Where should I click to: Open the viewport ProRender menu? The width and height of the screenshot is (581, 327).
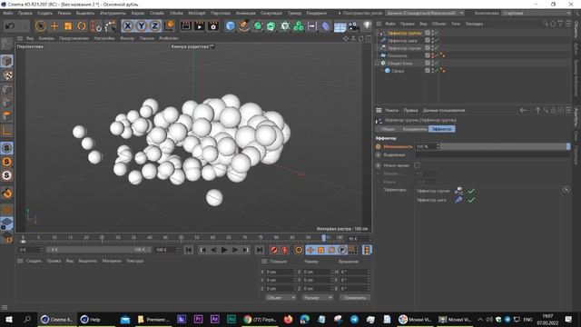(169, 38)
